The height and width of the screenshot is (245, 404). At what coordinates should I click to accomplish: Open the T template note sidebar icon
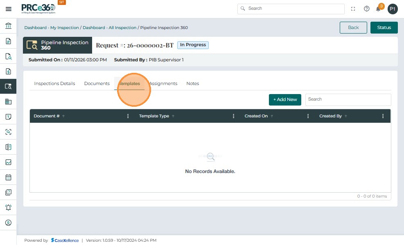click(8, 117)
